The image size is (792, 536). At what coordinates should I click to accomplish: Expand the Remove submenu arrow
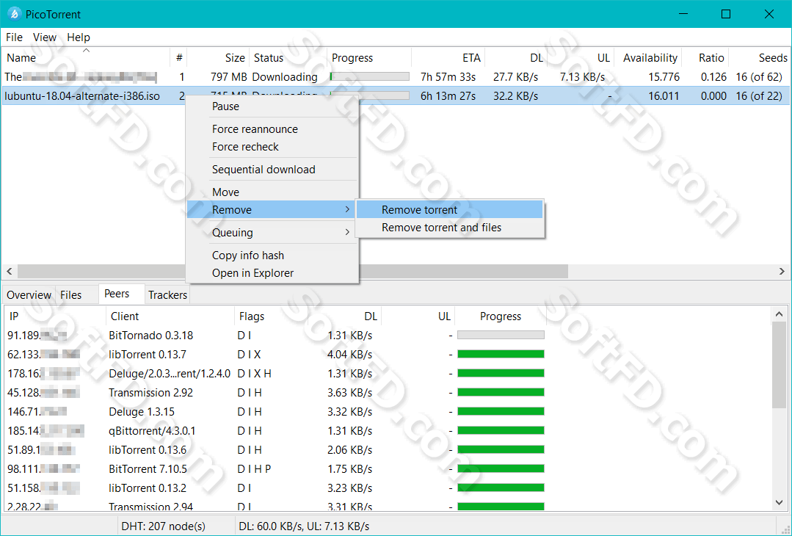pos(347,210)
